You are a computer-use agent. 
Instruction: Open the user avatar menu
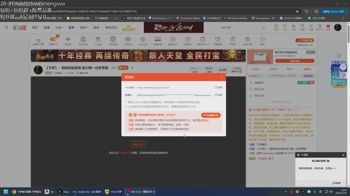click(338, 27)
